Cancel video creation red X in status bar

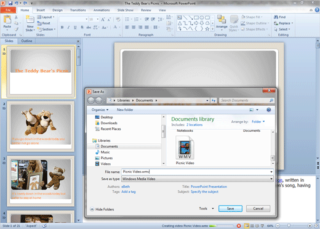pyautogui.click(x=239, y=226)
